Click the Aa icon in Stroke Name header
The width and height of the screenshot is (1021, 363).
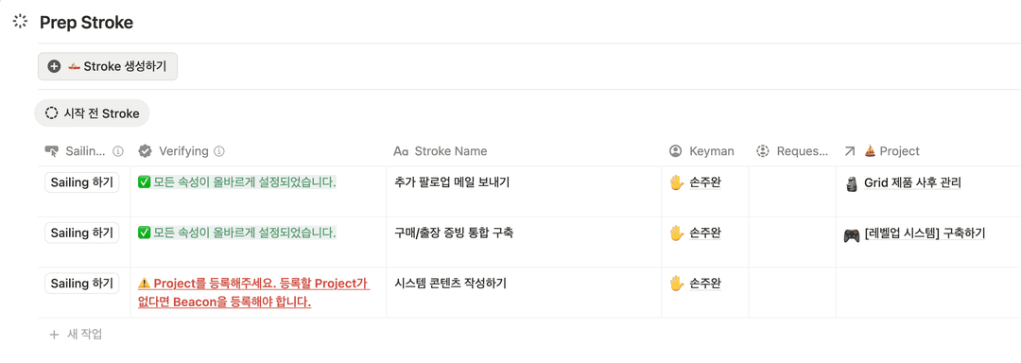[401, 151]
